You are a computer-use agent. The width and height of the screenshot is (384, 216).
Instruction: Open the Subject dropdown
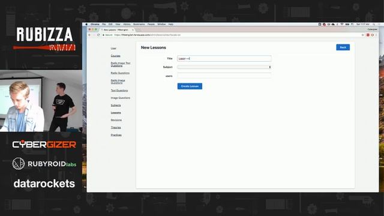[x=224, y=67]
